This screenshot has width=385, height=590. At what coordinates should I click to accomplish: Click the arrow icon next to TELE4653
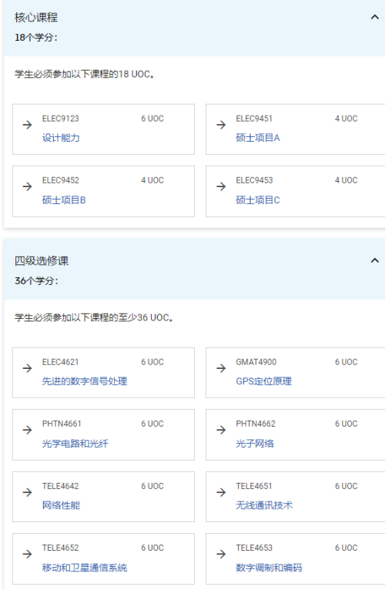(x=221, y=554)
